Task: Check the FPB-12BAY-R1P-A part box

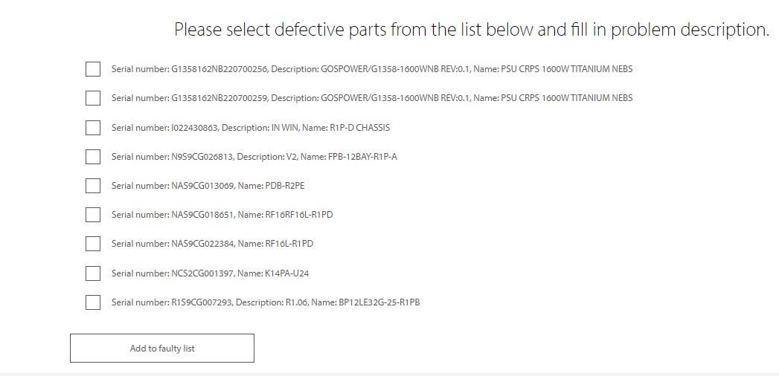Action: click(93, 157)
